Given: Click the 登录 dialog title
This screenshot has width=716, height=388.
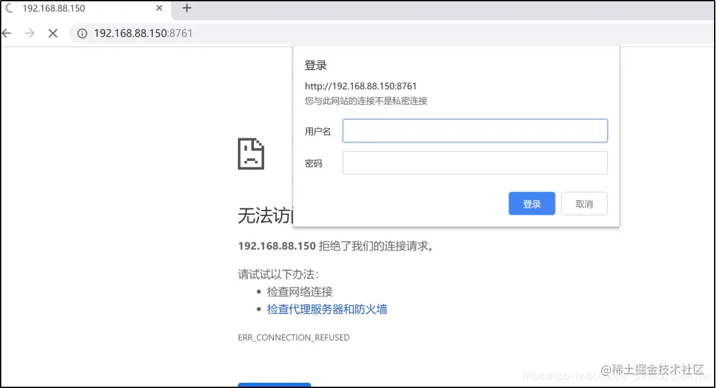Looking at the screenshot, I should [314, 65].
